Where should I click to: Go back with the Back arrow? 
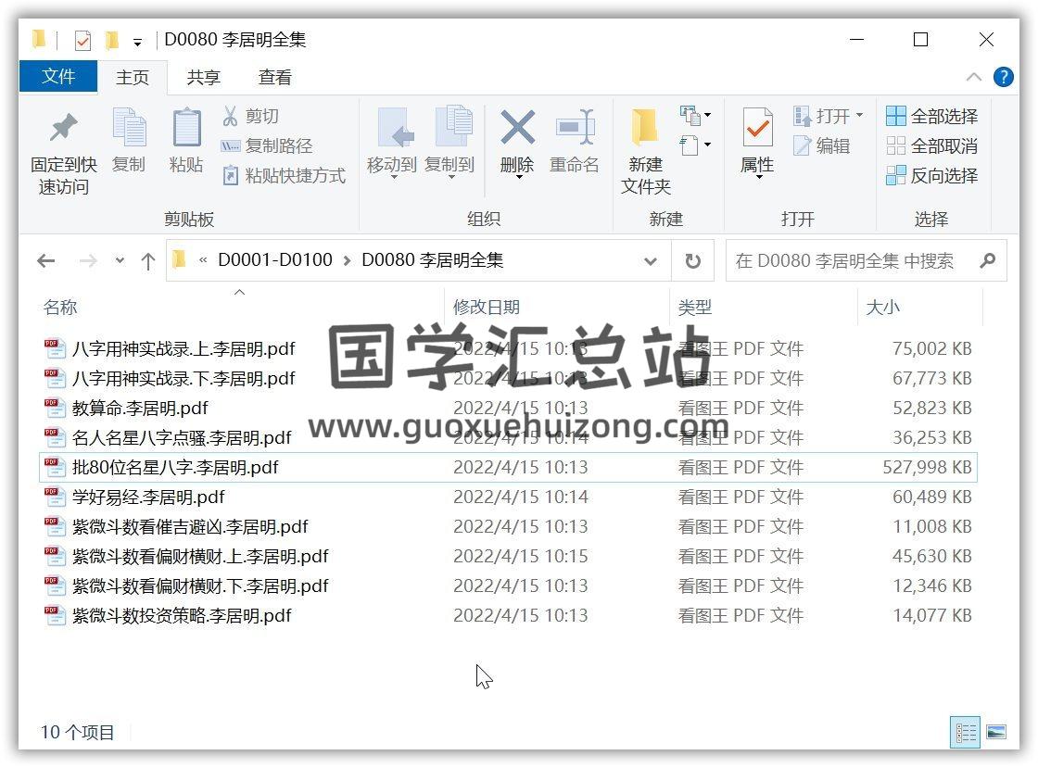pos(45,260)
